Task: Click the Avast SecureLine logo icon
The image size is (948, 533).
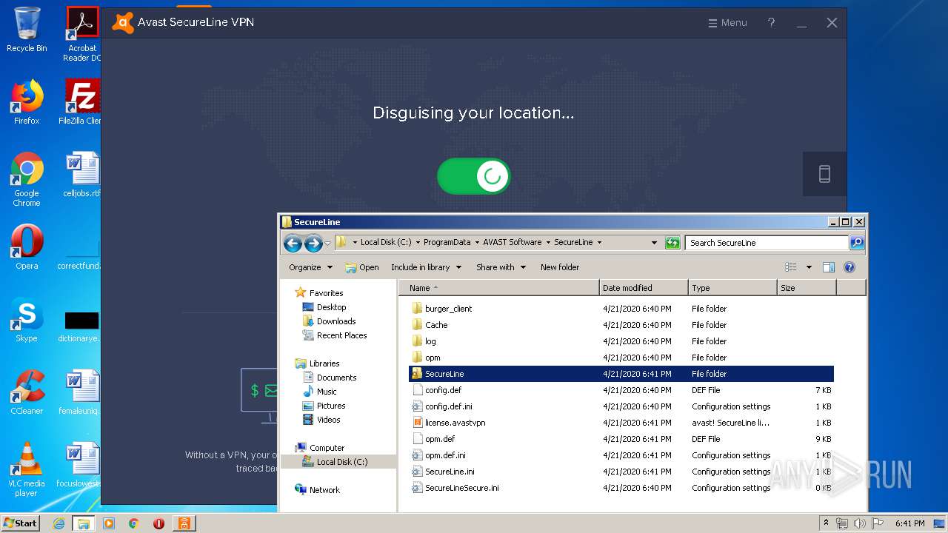Action: coord(122,23)
